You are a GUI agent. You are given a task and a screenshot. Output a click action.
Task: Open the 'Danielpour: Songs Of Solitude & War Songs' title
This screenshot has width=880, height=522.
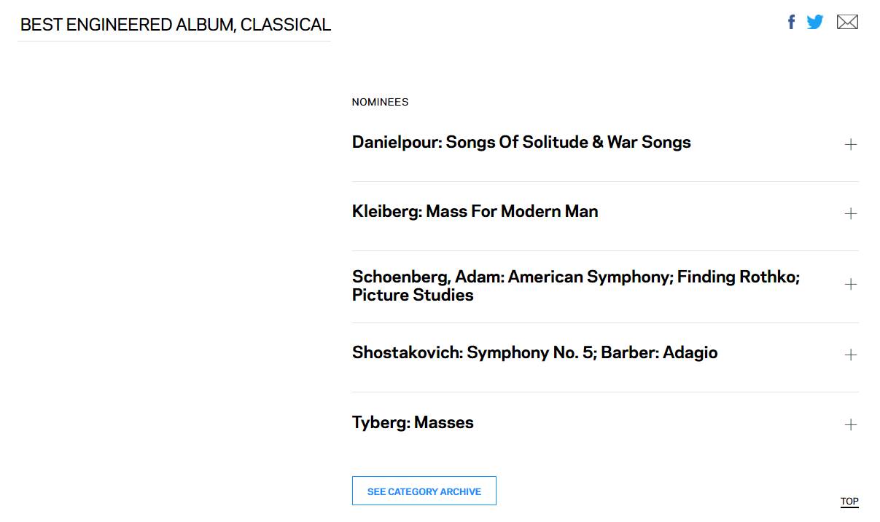point(521,142)
